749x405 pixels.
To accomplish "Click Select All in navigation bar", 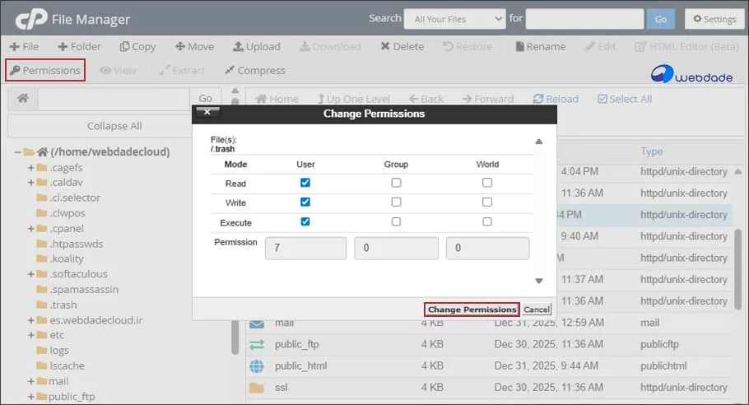I will click(625, 99).
